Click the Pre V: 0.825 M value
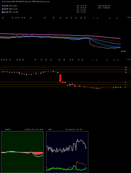This screenshot has height=173, width=131. [104, 8]
